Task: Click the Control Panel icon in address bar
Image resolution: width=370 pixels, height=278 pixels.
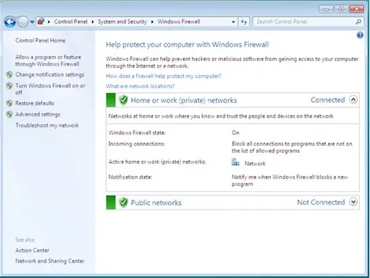Action: coord(41,22)
